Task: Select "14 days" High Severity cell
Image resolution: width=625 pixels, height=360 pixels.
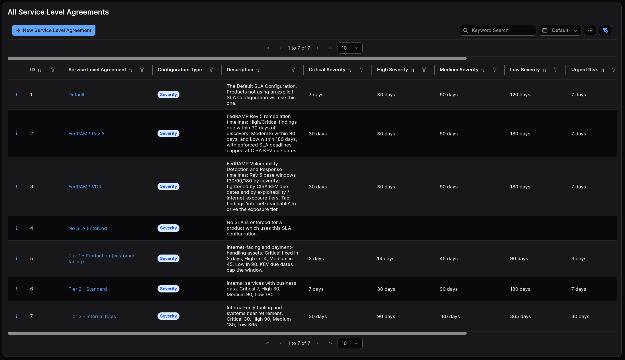Action: [x=386, y=259]
